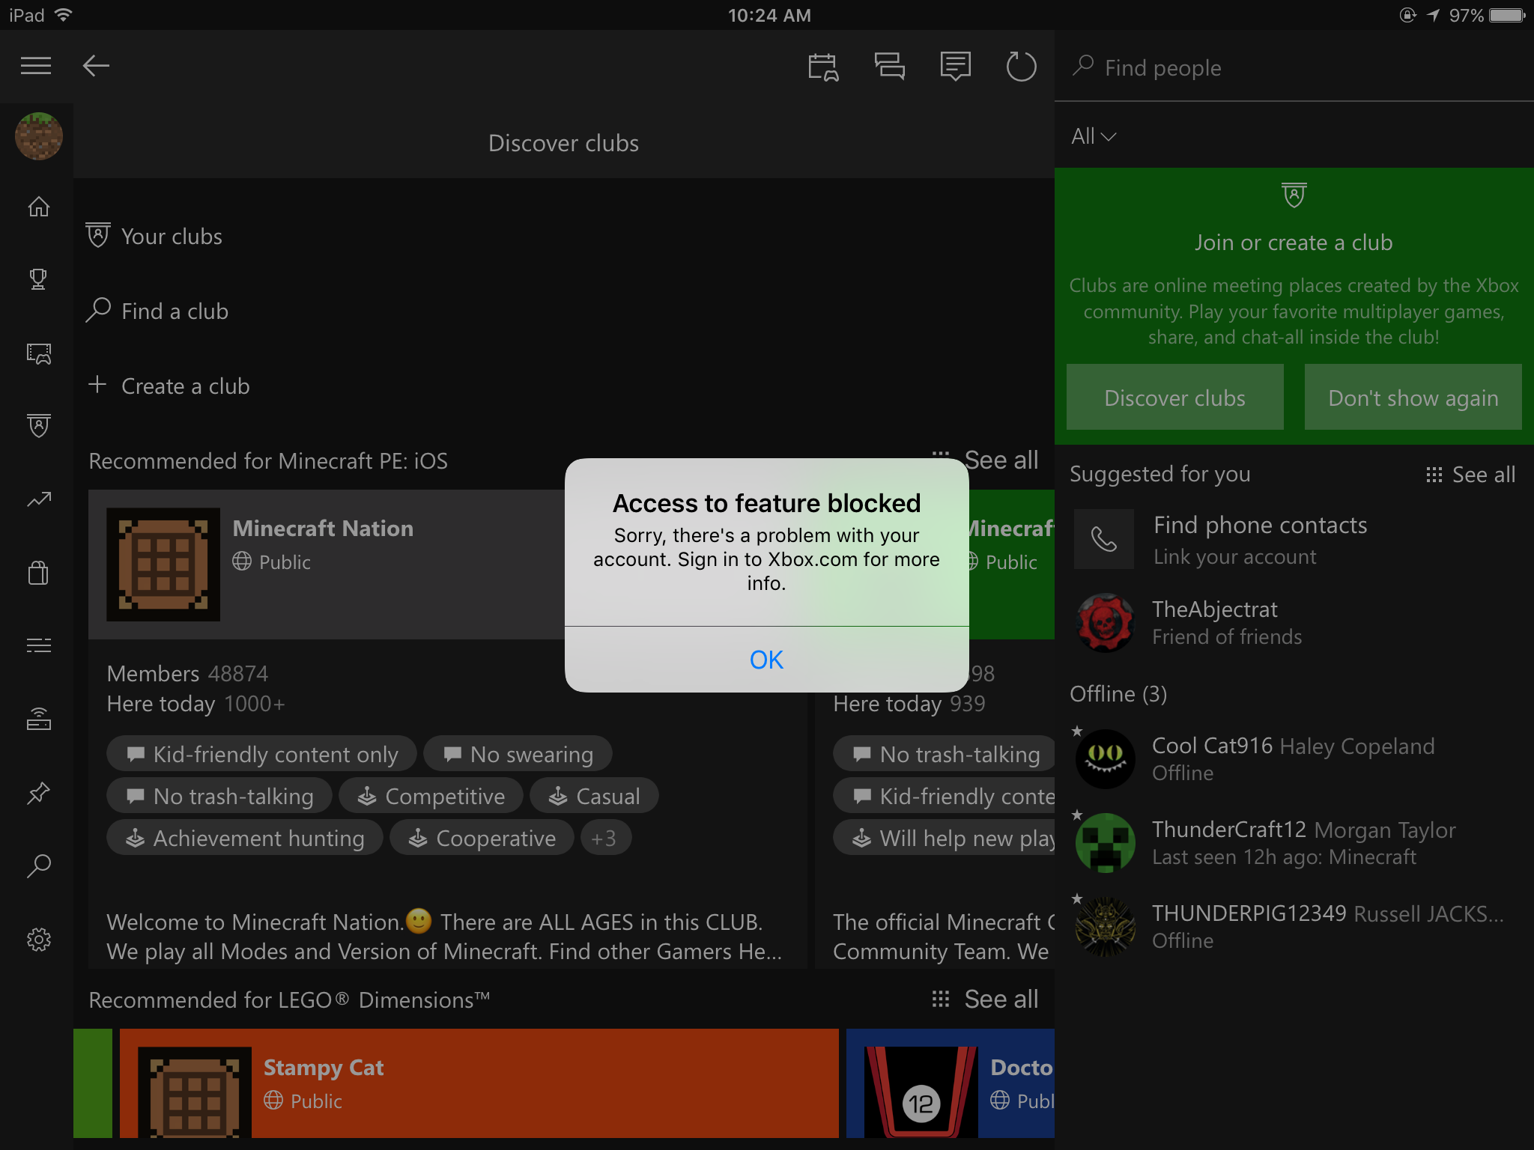The width and height of the screenshot is (1534, 1150).
Task: Open the hamburger menu
Action: pos(36,66)
